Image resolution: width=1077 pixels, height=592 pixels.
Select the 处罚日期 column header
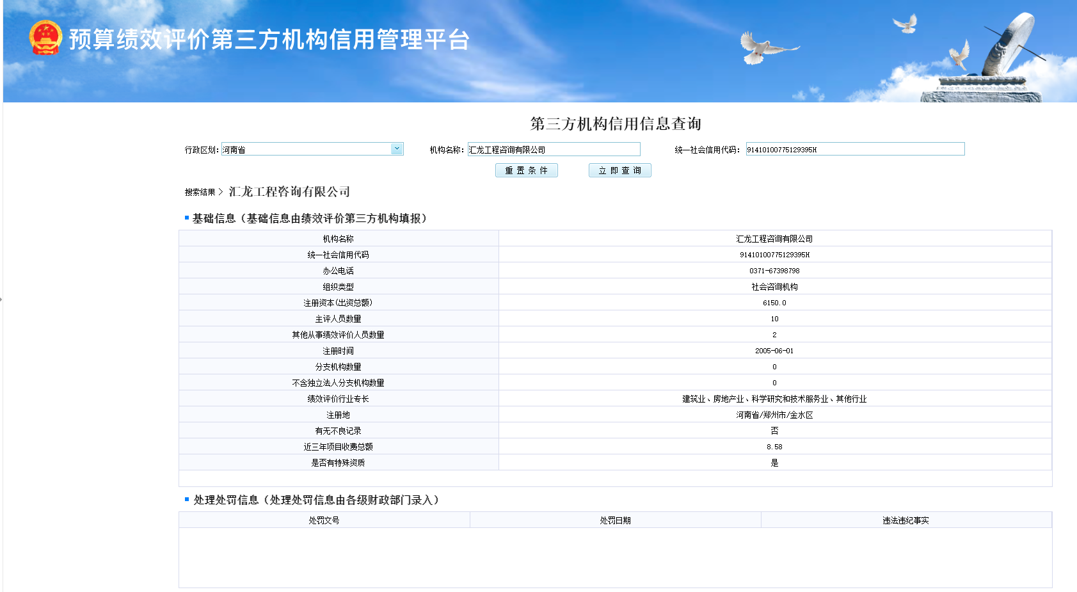(615, 520)
